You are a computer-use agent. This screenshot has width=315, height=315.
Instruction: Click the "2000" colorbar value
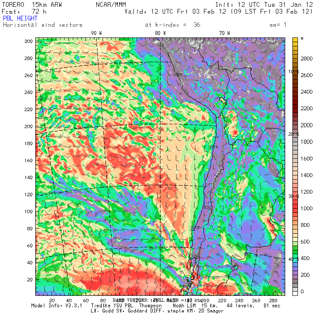click(306, 125)
